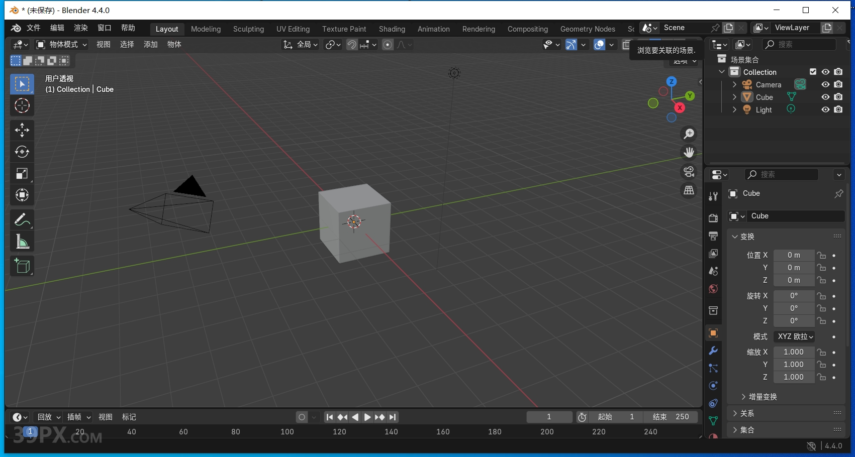Uncheck the Collection checkbox in the outliner

[813, 71]
